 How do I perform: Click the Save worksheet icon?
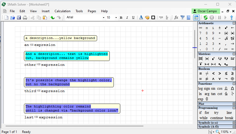(19, 18)
